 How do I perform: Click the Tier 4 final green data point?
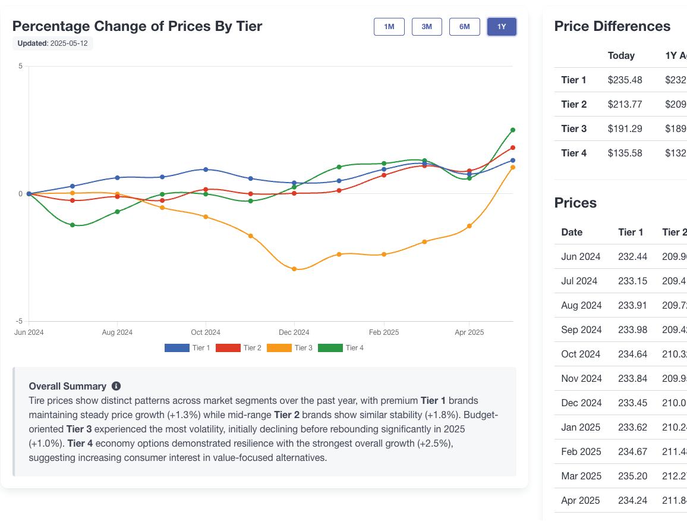tap(513, 130)
